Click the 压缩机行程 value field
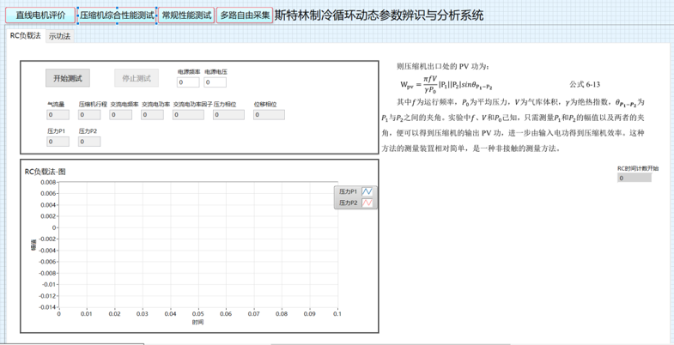The width and height of the screenshot is (674, 345). tap(89, 114)
